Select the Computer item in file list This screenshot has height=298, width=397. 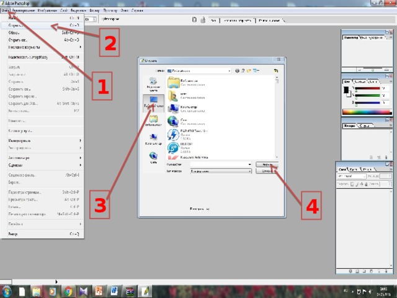click(x=185, y=107)
